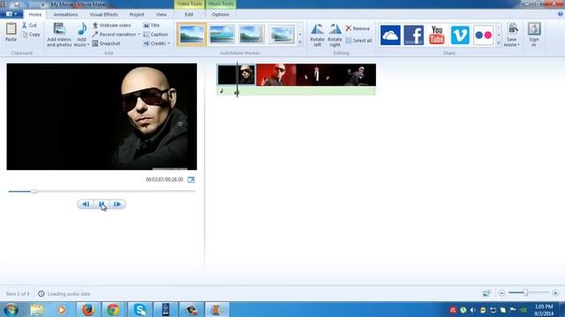The height and width of the screenshot is (317, 565).
Task: Click the Copy button
Action: click(x=31, y=34)
